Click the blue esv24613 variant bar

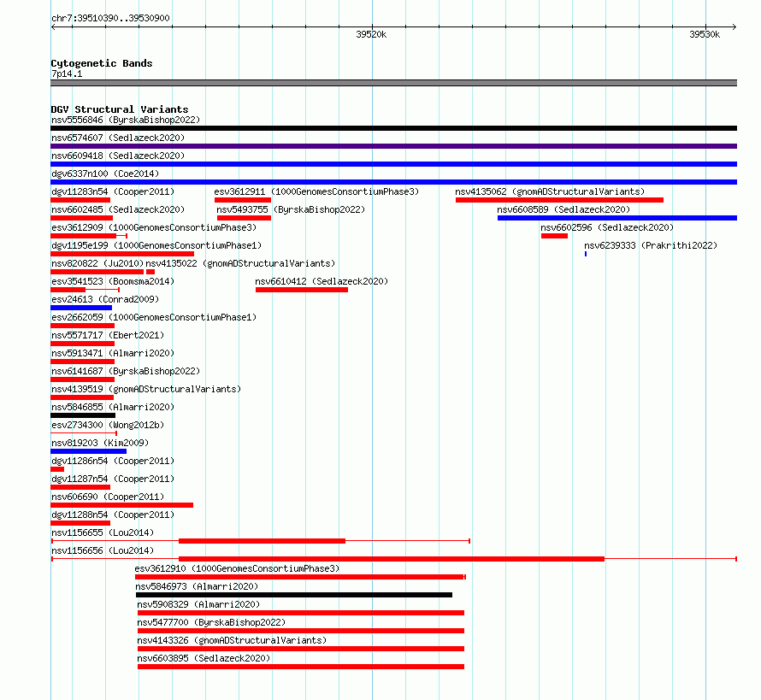point(81,308)
